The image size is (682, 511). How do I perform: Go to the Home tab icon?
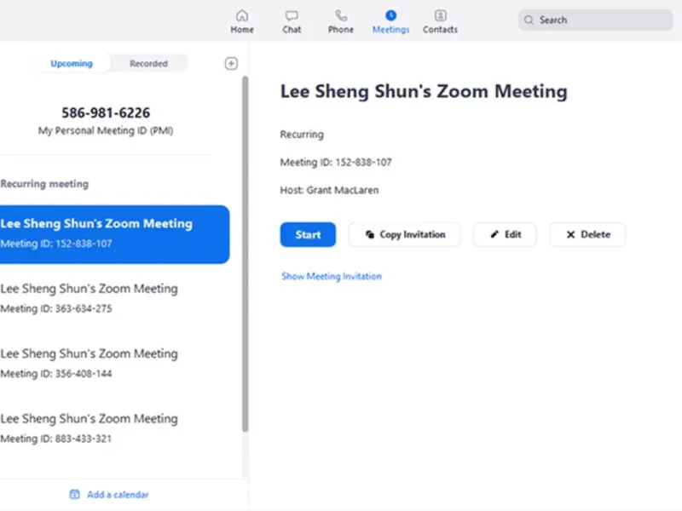pyautogui.click(x=242, y=15)
